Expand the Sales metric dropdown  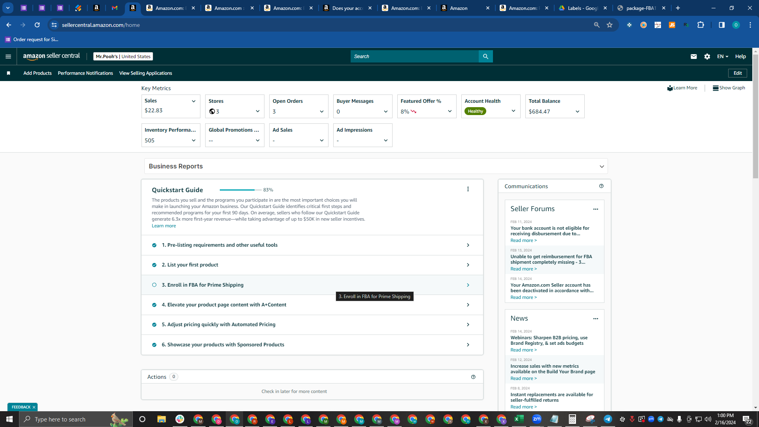coord(194,101)
